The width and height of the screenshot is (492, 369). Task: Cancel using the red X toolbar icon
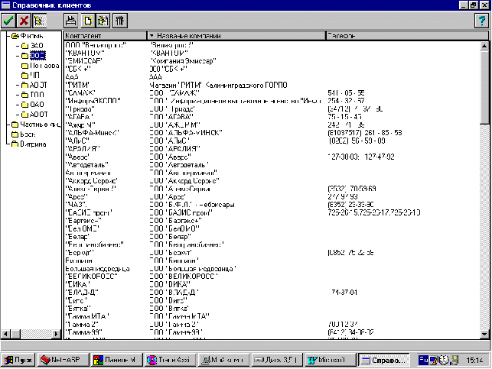[x=24, y=21]
